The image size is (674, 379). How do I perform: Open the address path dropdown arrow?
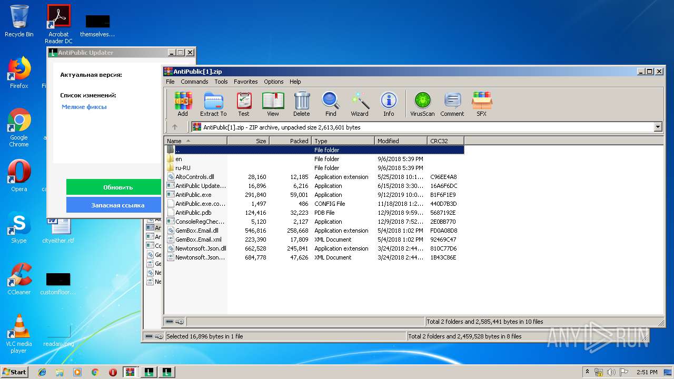coord(658,127)
